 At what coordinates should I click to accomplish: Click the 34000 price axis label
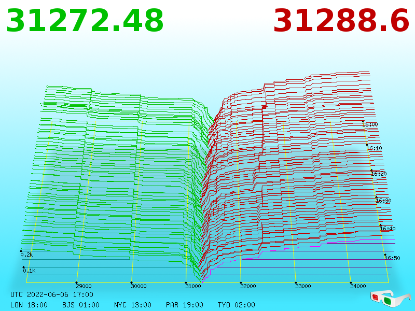[x=358, y=286]
